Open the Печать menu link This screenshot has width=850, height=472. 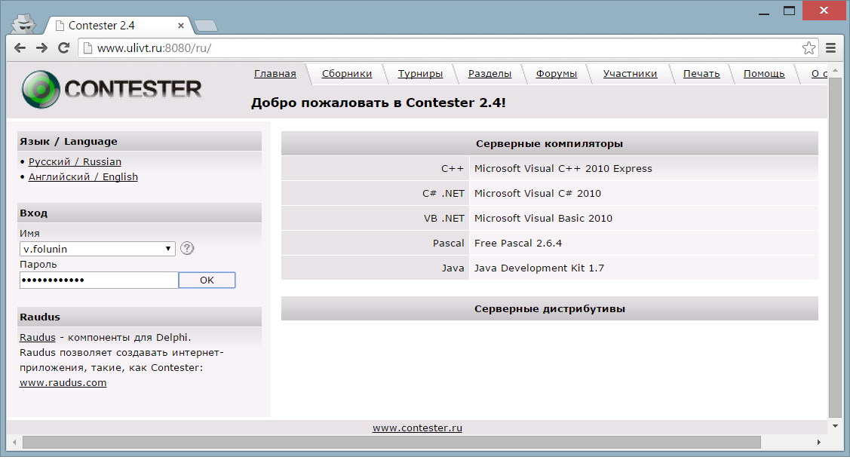[701, 74]
